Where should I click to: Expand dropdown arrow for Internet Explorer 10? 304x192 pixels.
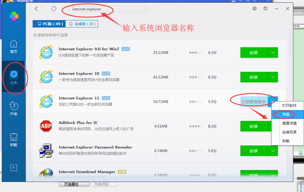(273, 77)
